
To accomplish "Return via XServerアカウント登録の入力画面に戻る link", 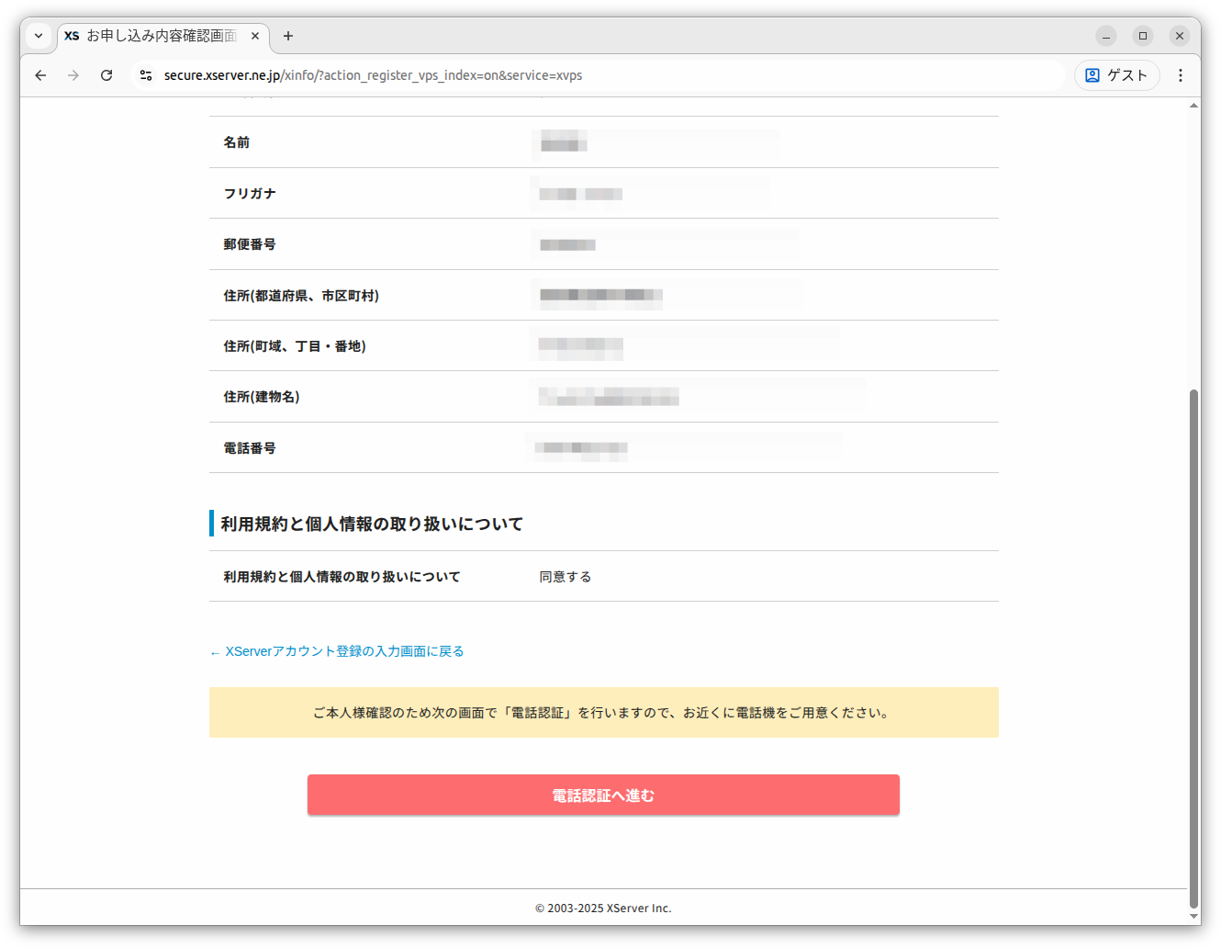I will tap(337, 650).
